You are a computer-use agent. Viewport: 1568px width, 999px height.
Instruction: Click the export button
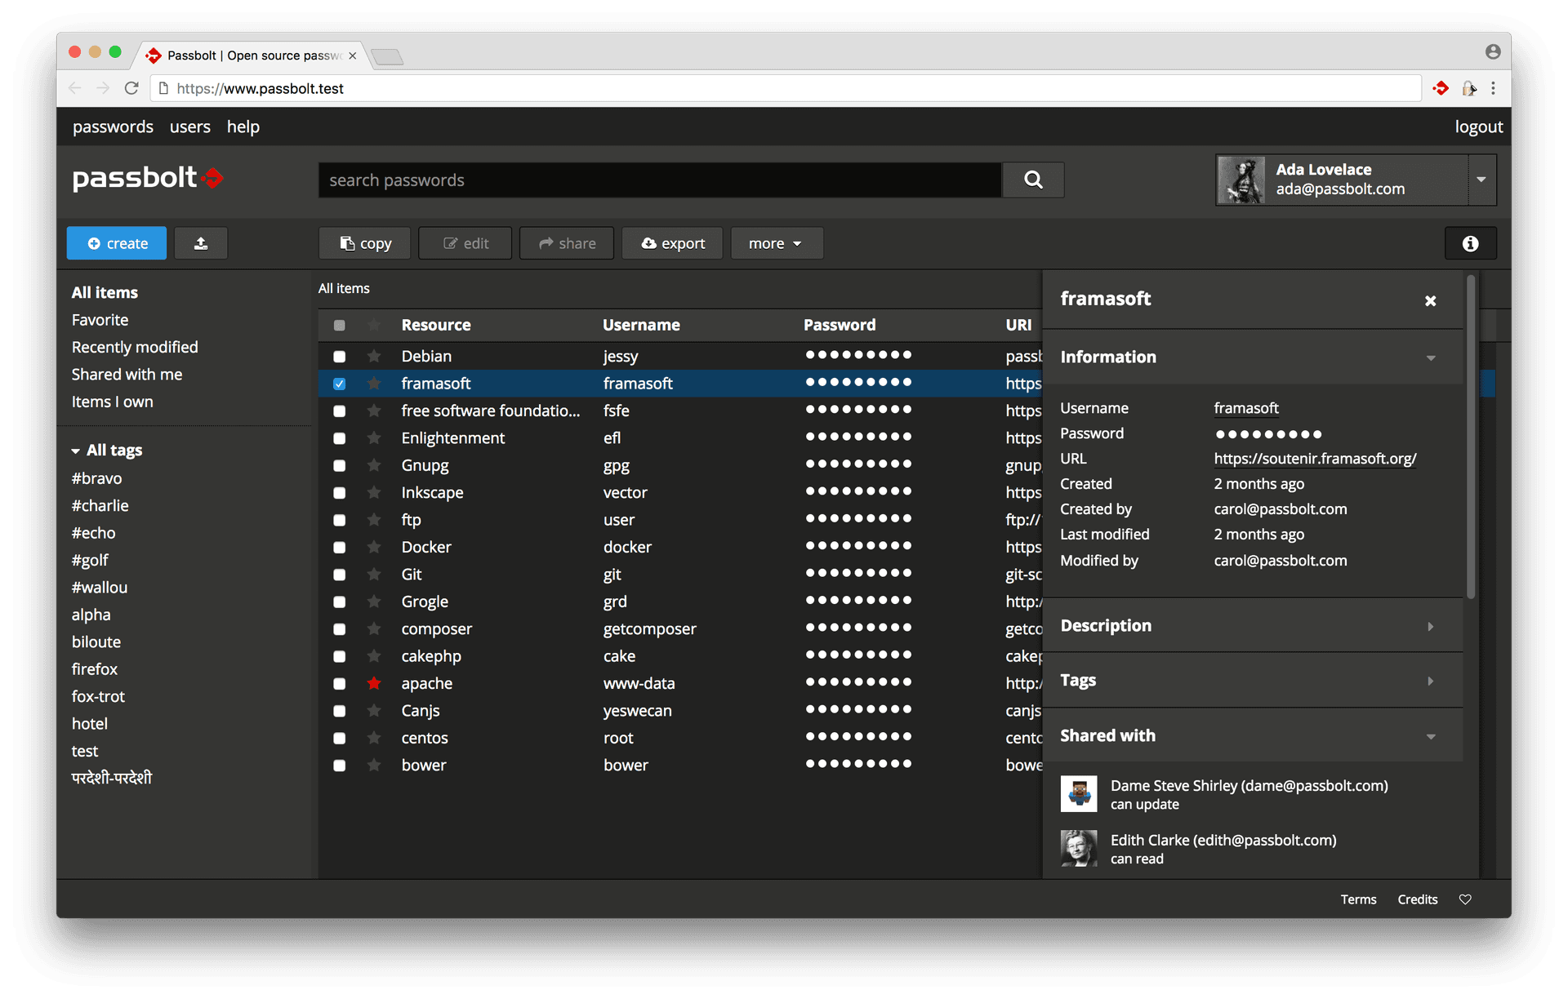coord(672,243)
